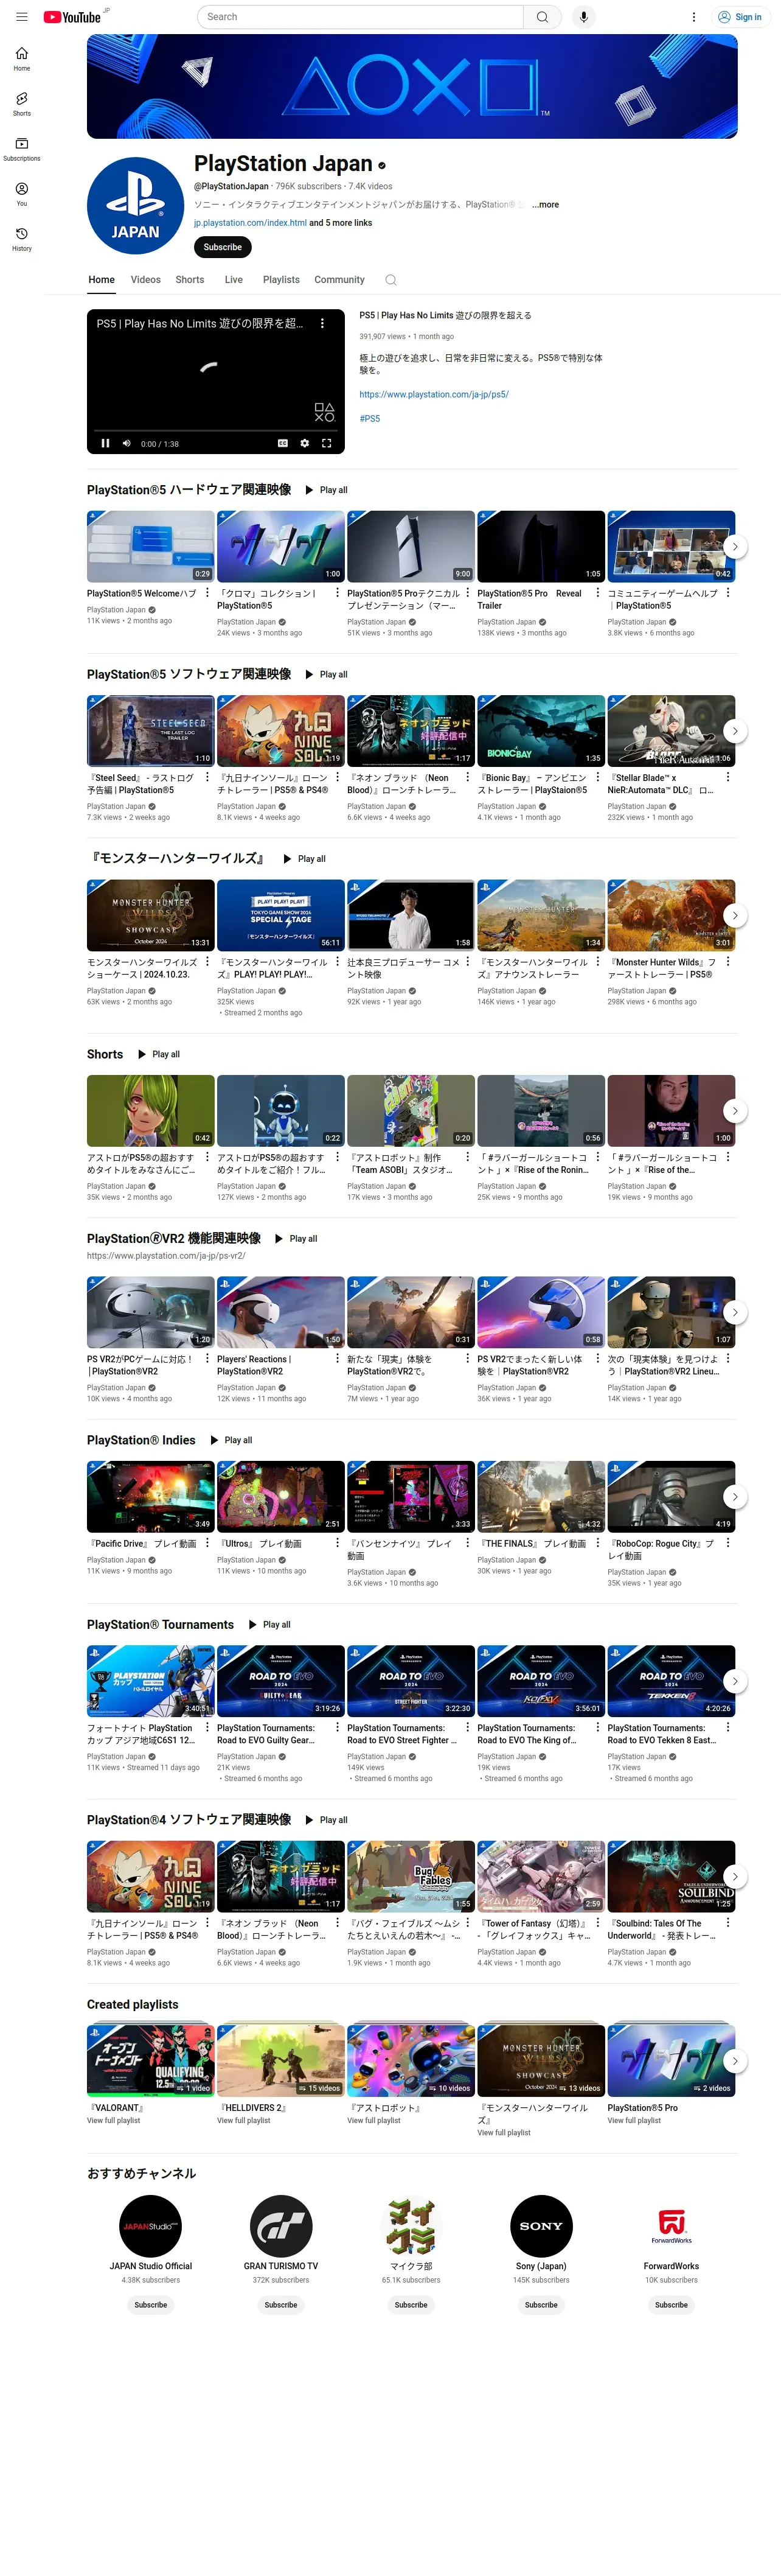
Task: Open History in the left sidebar
Action: (x=21, y=239)
